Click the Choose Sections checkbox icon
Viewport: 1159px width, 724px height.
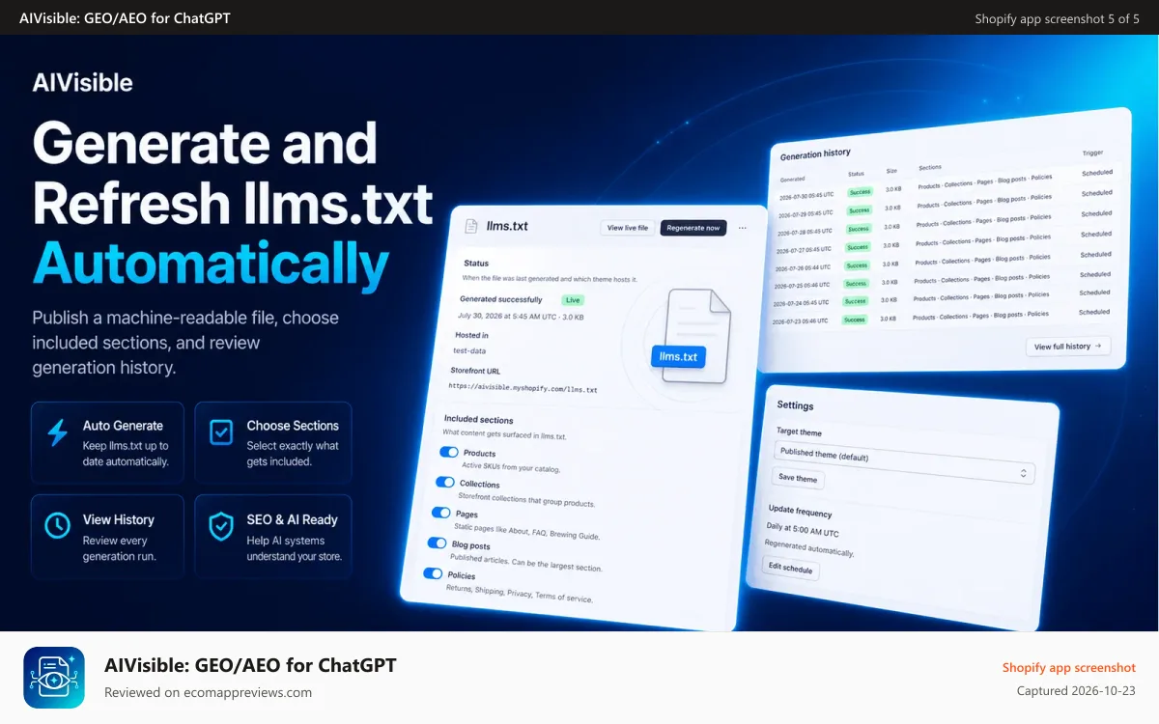(x=221, y=433)
